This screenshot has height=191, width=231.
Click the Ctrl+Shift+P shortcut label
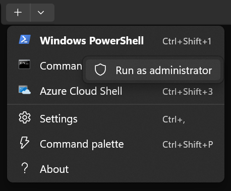pos(188,145)
